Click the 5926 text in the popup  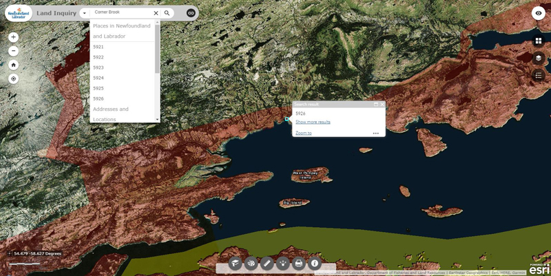pos(300,114)
